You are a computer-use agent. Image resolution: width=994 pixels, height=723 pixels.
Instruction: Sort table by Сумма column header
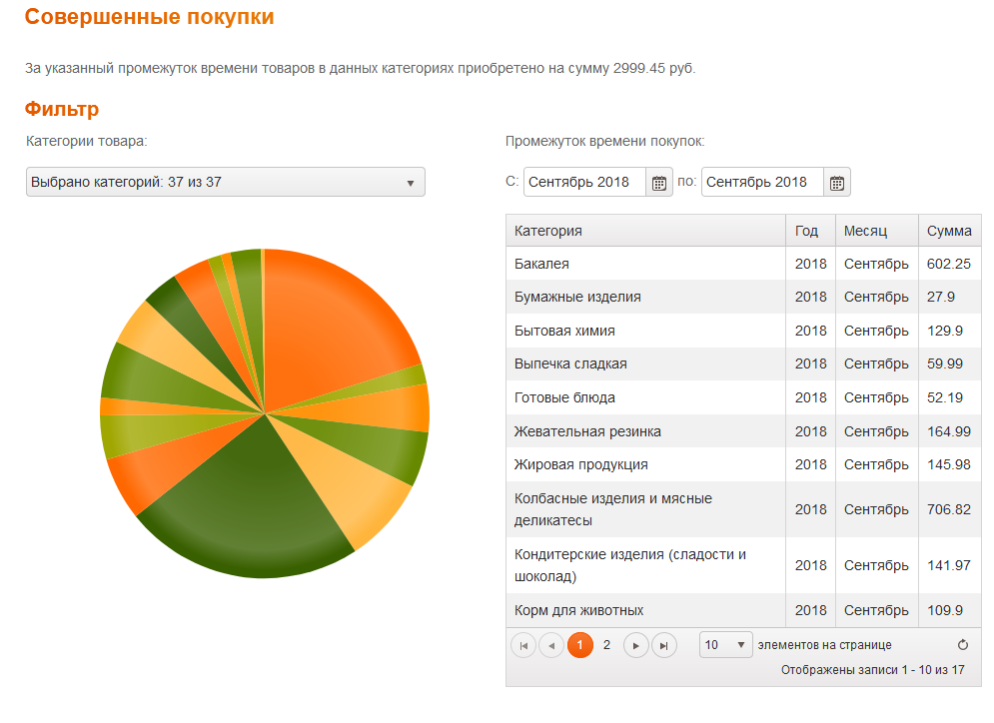point(949,231)
